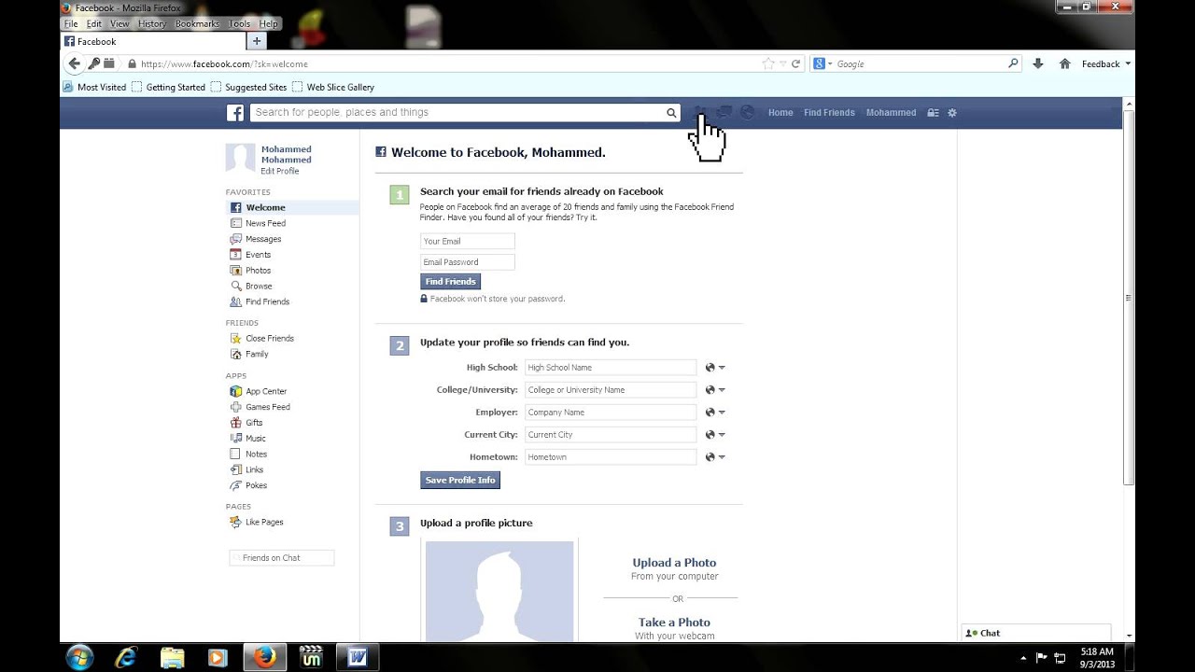The width and height of the screenshot is (1195, 672).
Task: Open a new tab with plus button
Action: coord(257,41)
